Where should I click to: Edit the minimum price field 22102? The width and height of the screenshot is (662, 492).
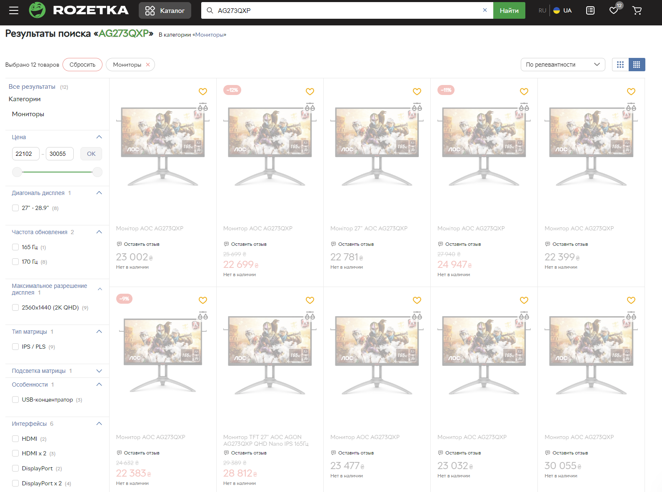tap(26, 154)
